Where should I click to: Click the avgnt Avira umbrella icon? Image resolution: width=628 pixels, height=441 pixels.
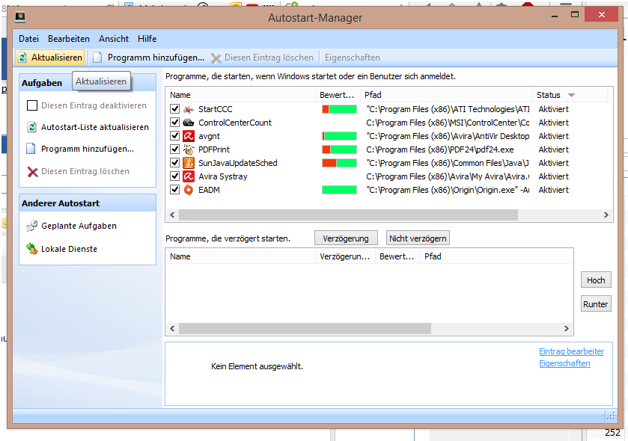(x=188, y=136)
